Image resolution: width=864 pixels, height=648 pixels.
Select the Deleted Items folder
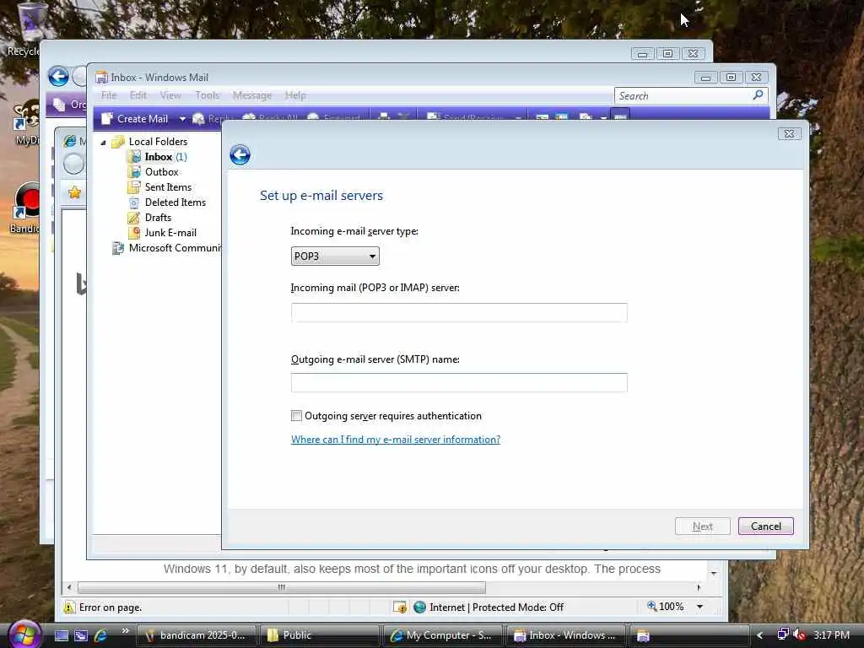pos(175,202)
